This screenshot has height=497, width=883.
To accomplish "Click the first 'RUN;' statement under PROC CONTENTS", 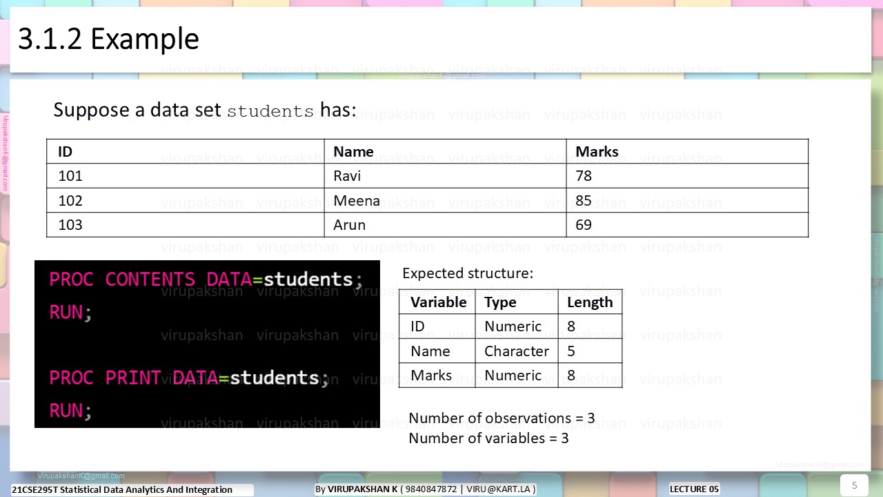I will [70, 313].
